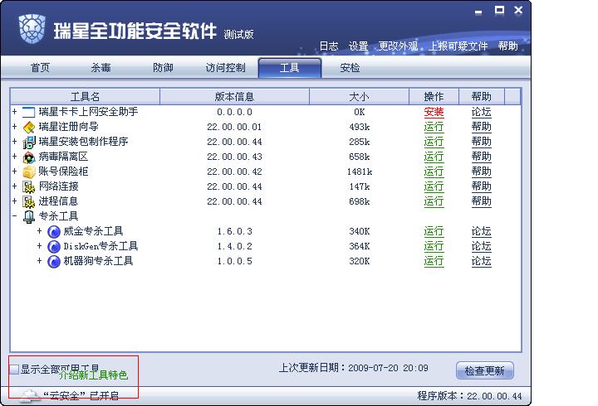Image resolution: width=598 pixels, height=406 pixels.
Task: Maximize the Rising window
Action: (x=499, y=10)
